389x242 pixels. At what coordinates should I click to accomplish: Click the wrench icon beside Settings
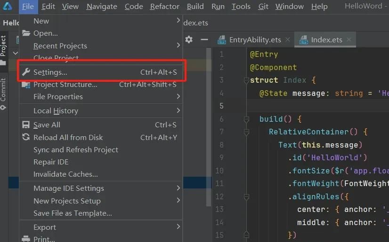click(x=26, y=72)
